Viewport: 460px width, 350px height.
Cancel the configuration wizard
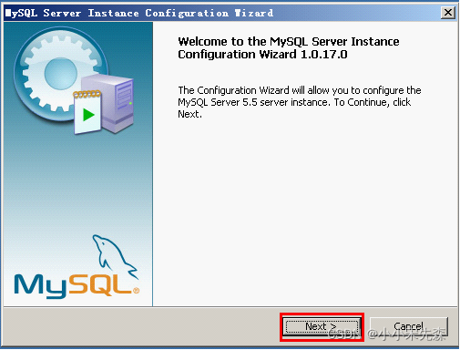408,327
